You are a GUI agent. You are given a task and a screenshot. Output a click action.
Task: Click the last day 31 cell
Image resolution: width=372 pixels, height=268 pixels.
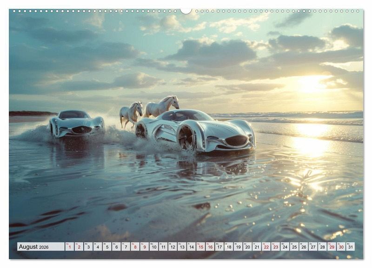[350, 247]
